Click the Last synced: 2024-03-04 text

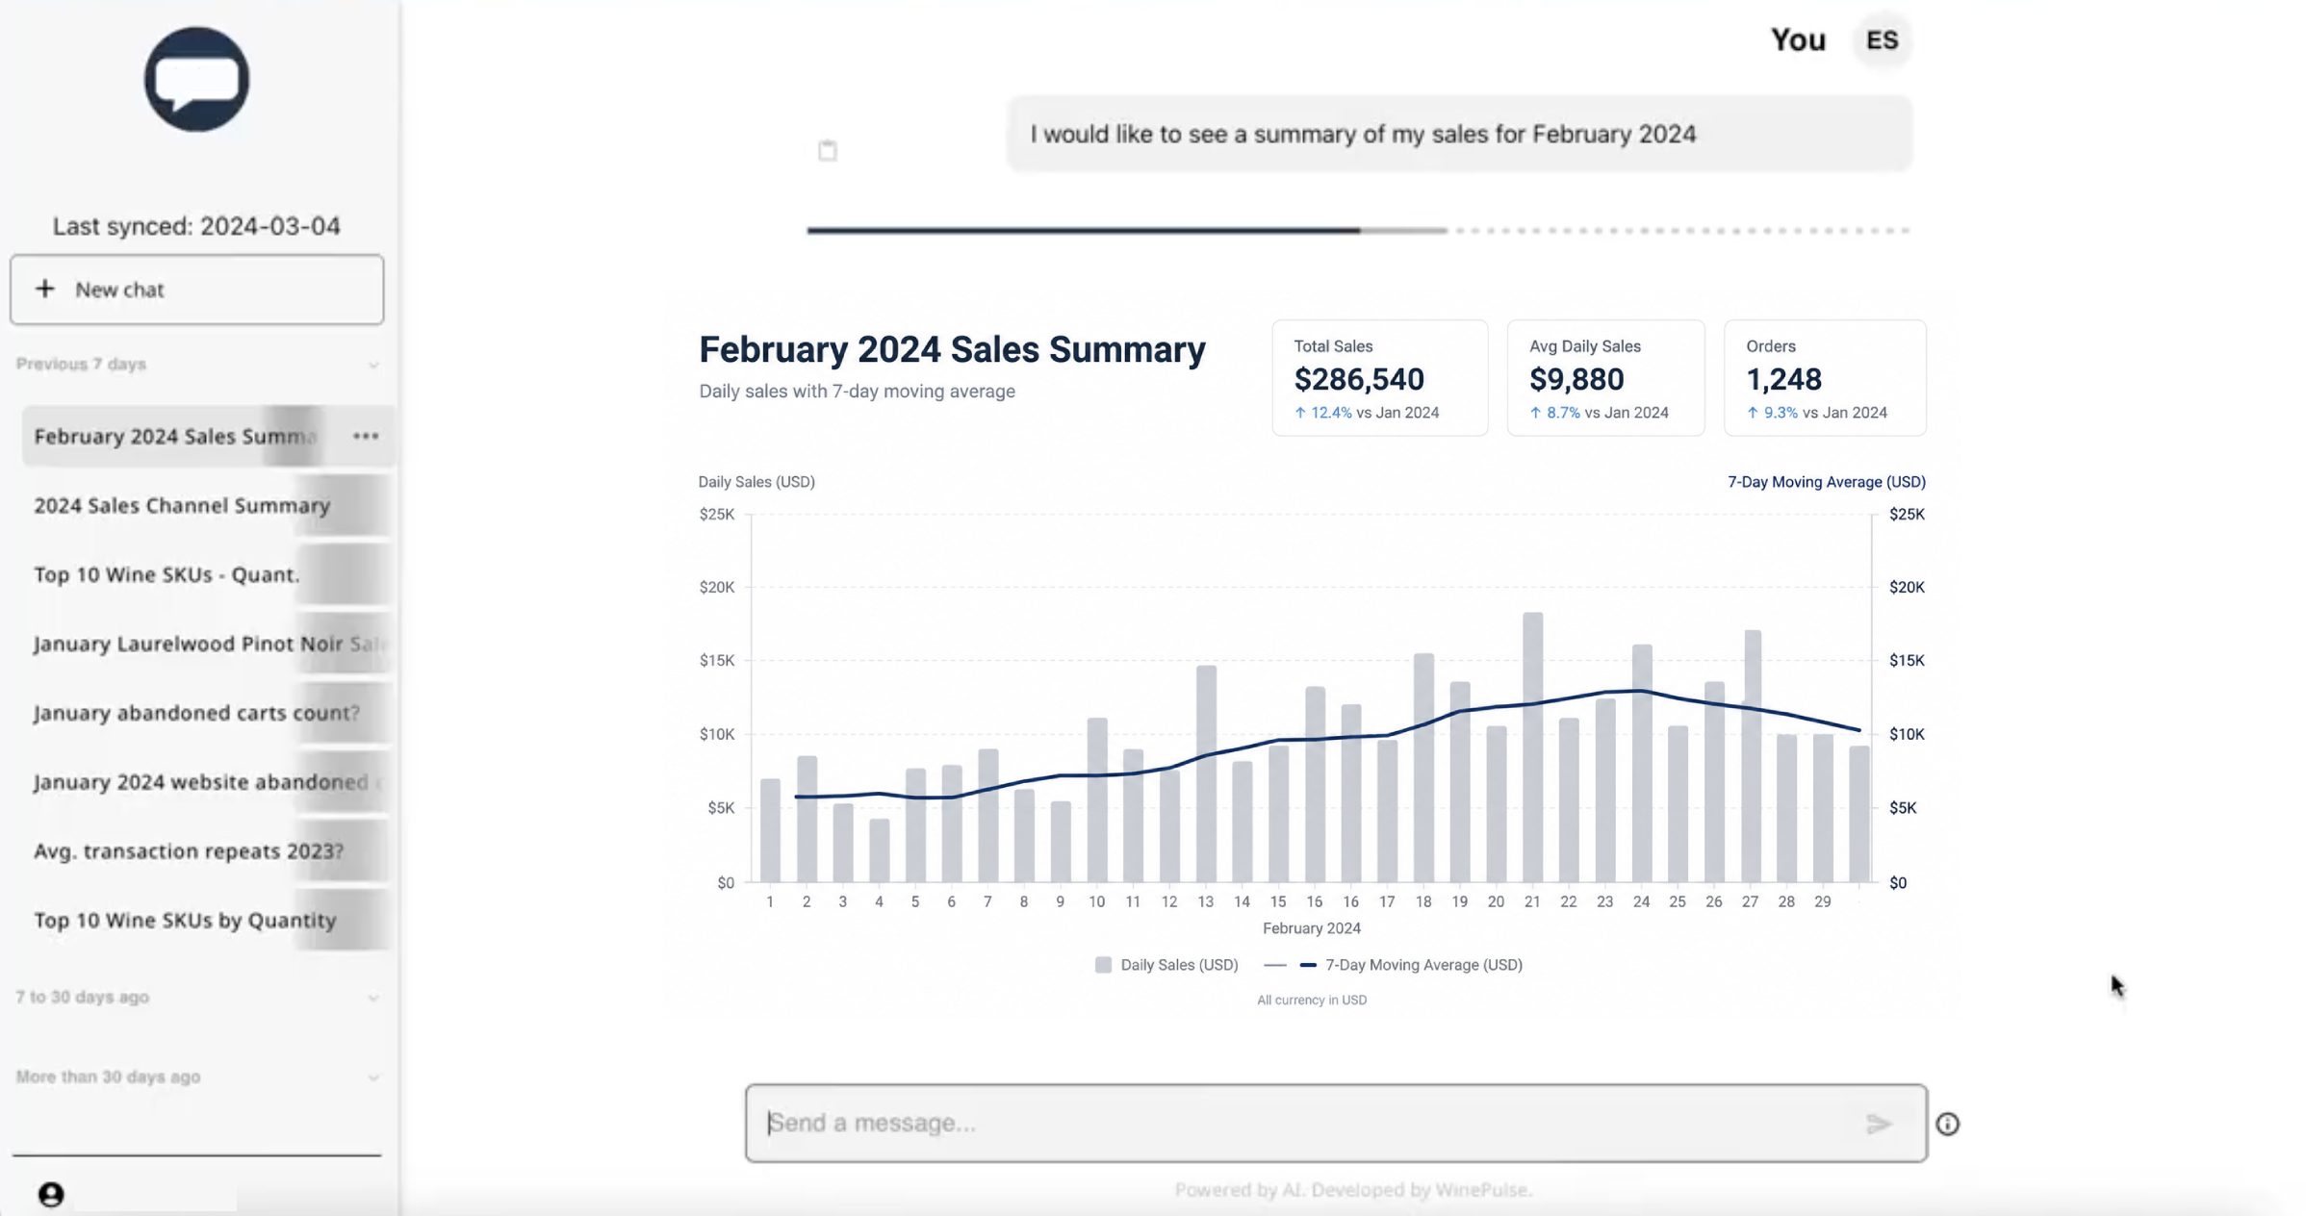[x=196, y=226]
